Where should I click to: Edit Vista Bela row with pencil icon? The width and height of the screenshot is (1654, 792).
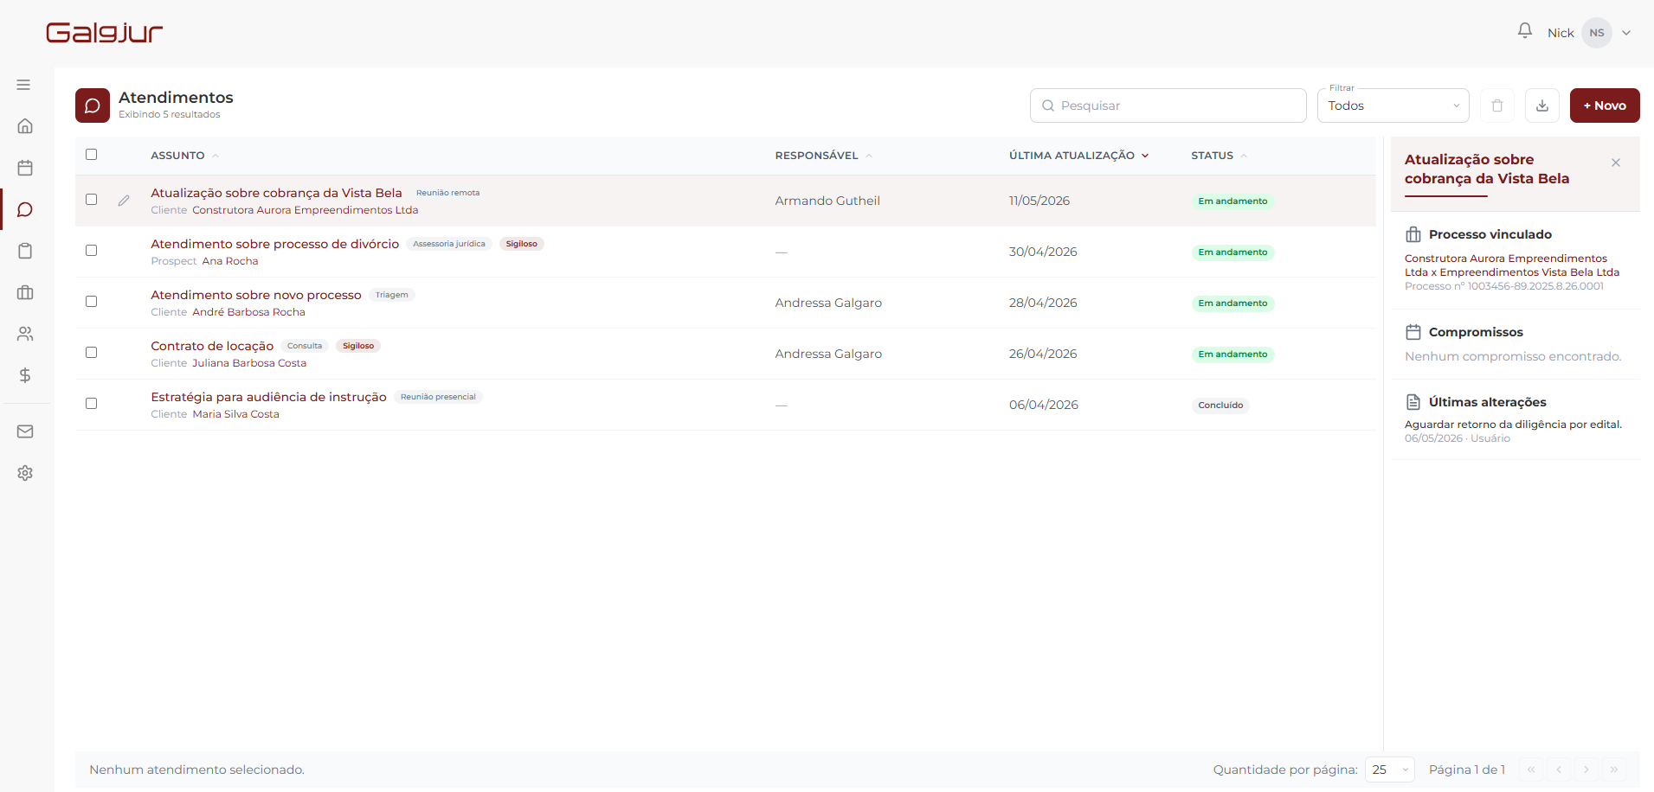tap(124, 201)
